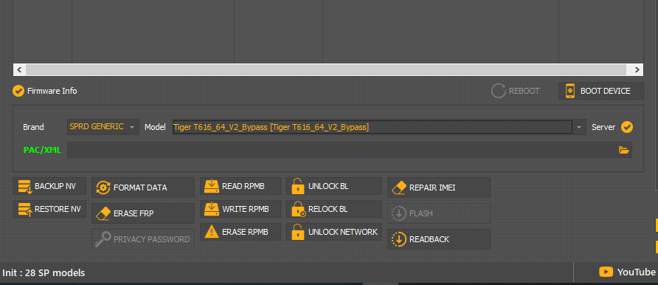Click REPAIR IMEI button
Viewport: 658px width, 285px height.
tap(439, 188)
